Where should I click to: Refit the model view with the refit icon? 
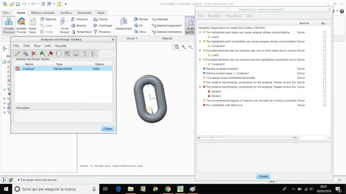(x=176, y=47)
